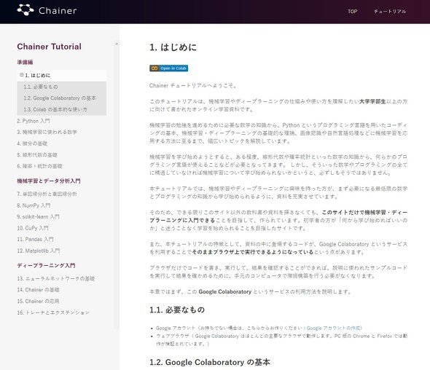This screenshot has height=370, width=430.
Task: Open the TOP menu item
Action: pyautogui.click(x=353, y=11)
